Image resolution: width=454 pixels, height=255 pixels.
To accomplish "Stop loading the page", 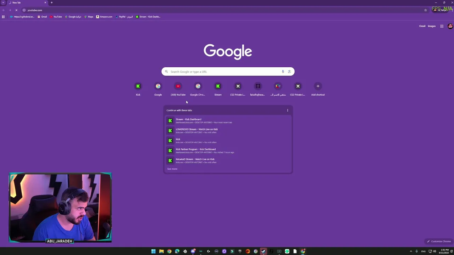I will pyautogui.click(x=16, y=10).
